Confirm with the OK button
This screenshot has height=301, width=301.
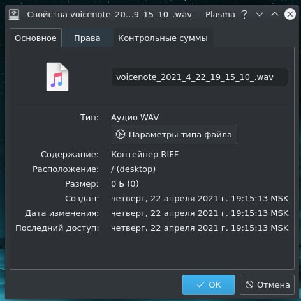[209, 284]
